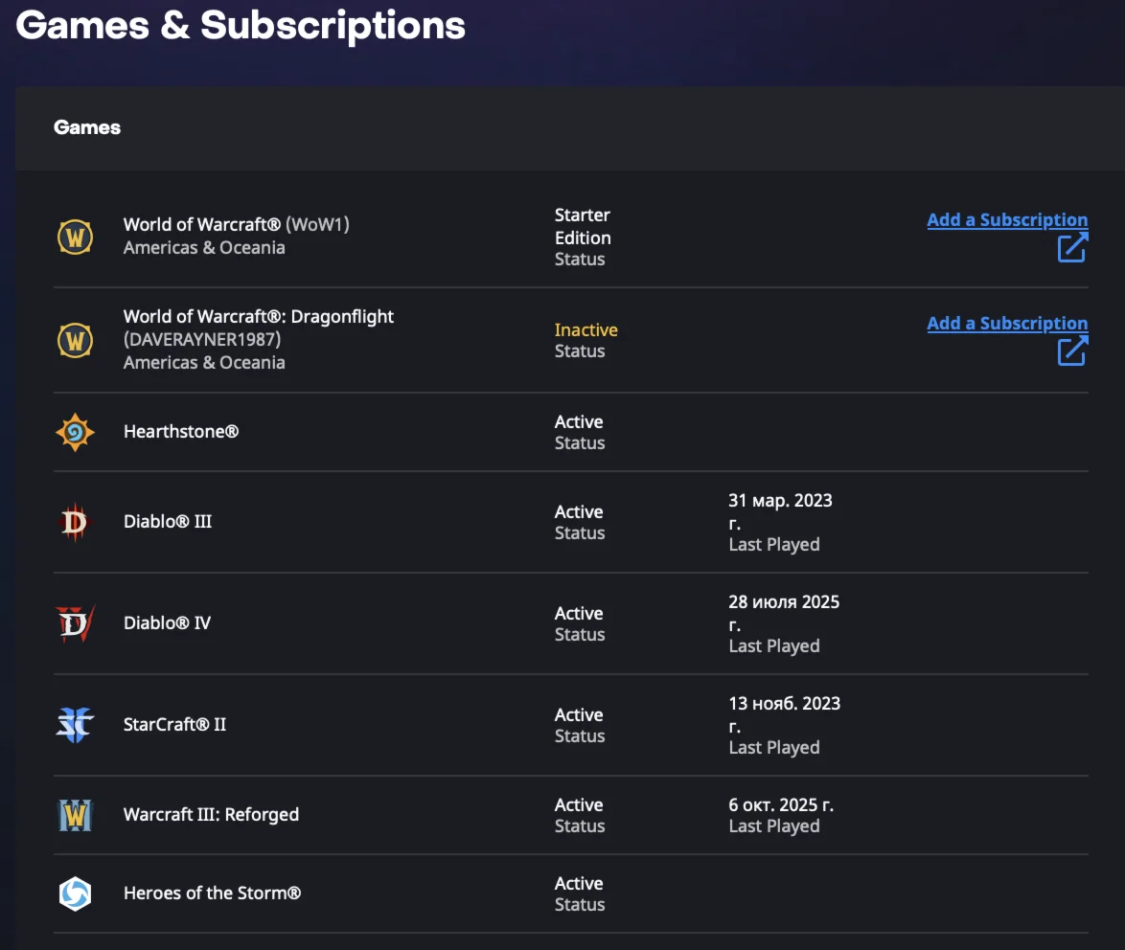
Task: Click Add a Subscription for Dragonflight
Action: [x=1007, y=324]
